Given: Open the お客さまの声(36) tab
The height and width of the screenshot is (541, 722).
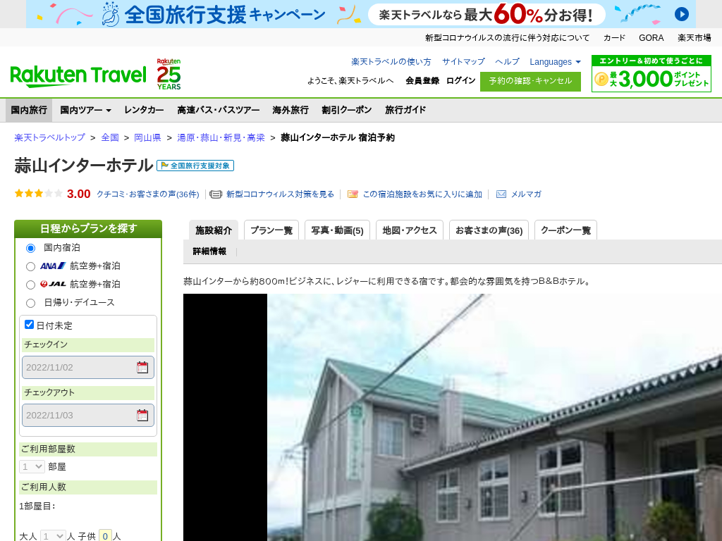Looking at the screenshot, I should coord(489,230).
